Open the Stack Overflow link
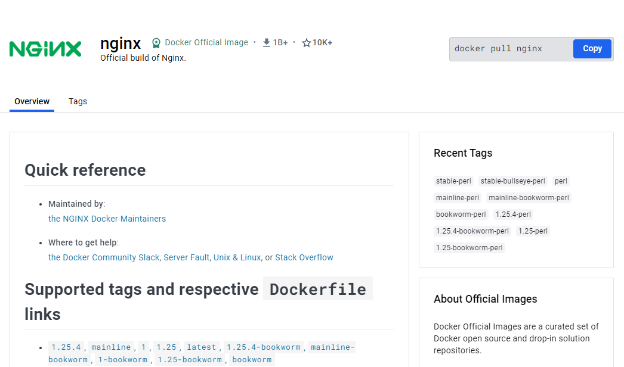This screenshot has height=367, width=624. pyautogui.click(x=304, y=257)
